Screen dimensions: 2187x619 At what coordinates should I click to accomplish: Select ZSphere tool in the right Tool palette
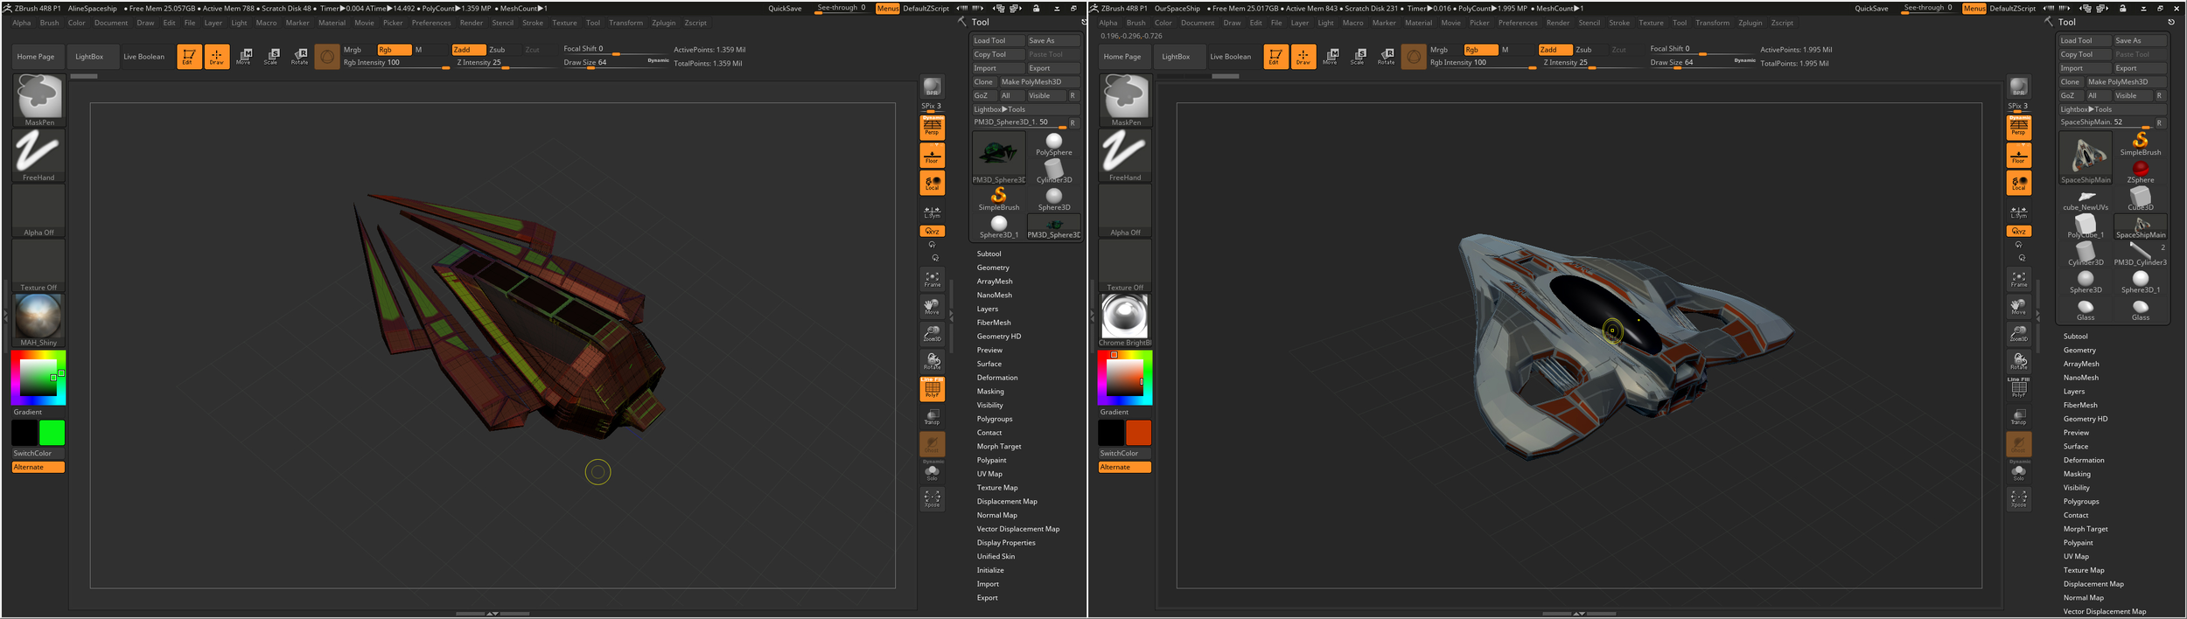(x=2140, y=171)
